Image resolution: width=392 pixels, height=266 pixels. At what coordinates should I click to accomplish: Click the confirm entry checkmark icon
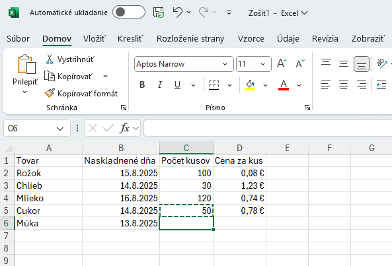[x=108, y=128]
